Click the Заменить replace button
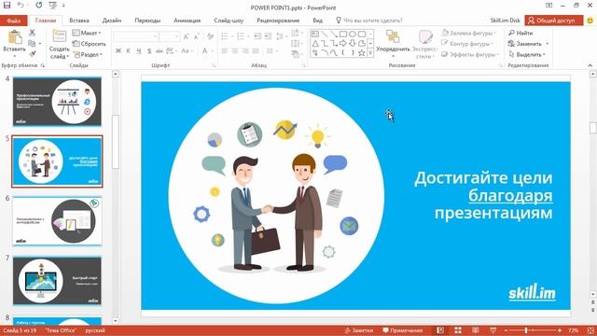 point(529,44)
